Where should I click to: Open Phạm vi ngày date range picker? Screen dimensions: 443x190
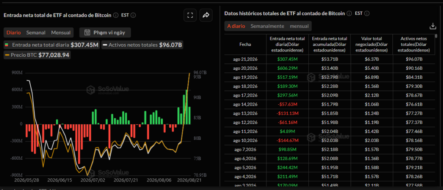106,32
